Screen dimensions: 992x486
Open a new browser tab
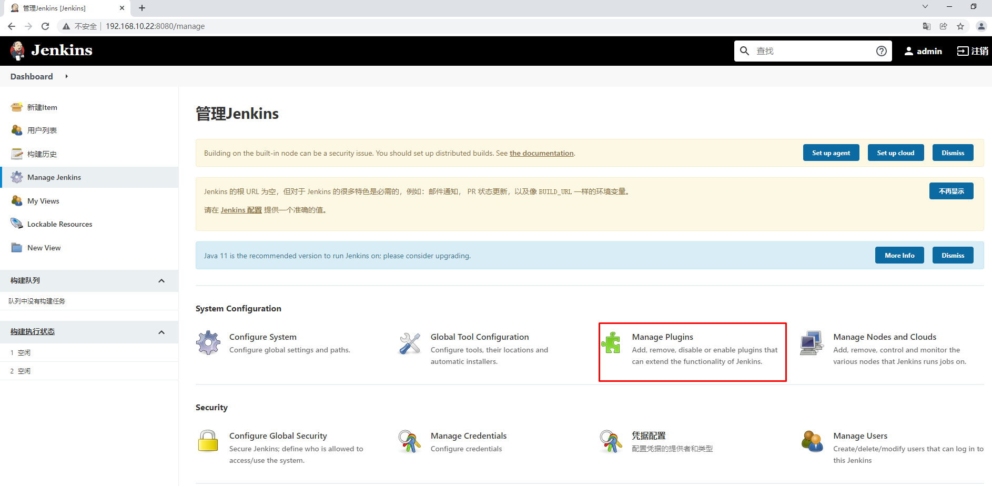tap(142, 8)
